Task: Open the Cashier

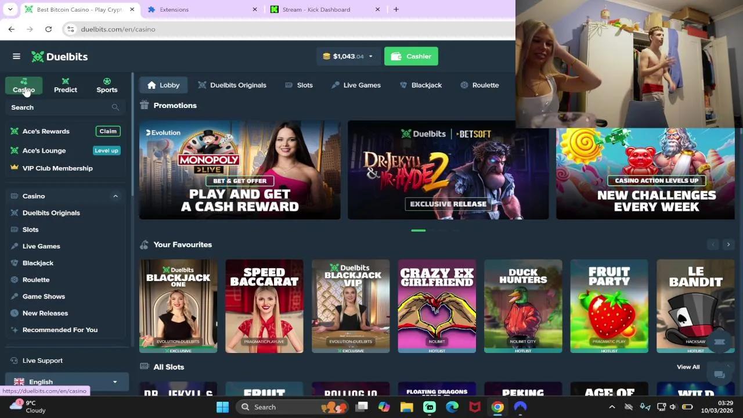Action: pyautogui.click(x=411, y=56)
